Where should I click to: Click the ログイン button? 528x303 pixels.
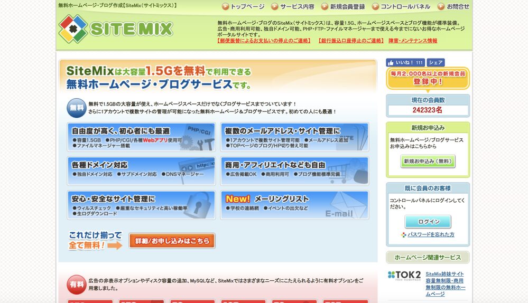tap(428, 222)
